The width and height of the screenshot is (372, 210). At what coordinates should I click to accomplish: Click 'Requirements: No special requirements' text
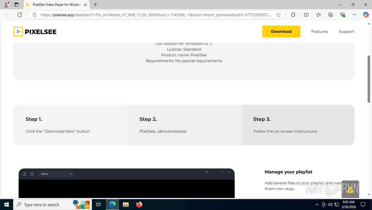pos(184,61)
